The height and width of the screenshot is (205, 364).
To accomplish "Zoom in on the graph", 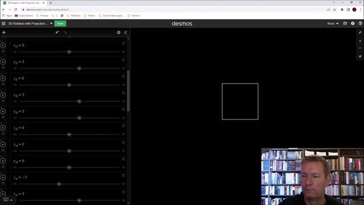I will (360, 41).
